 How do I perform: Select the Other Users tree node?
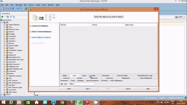(x=12, y=92)
